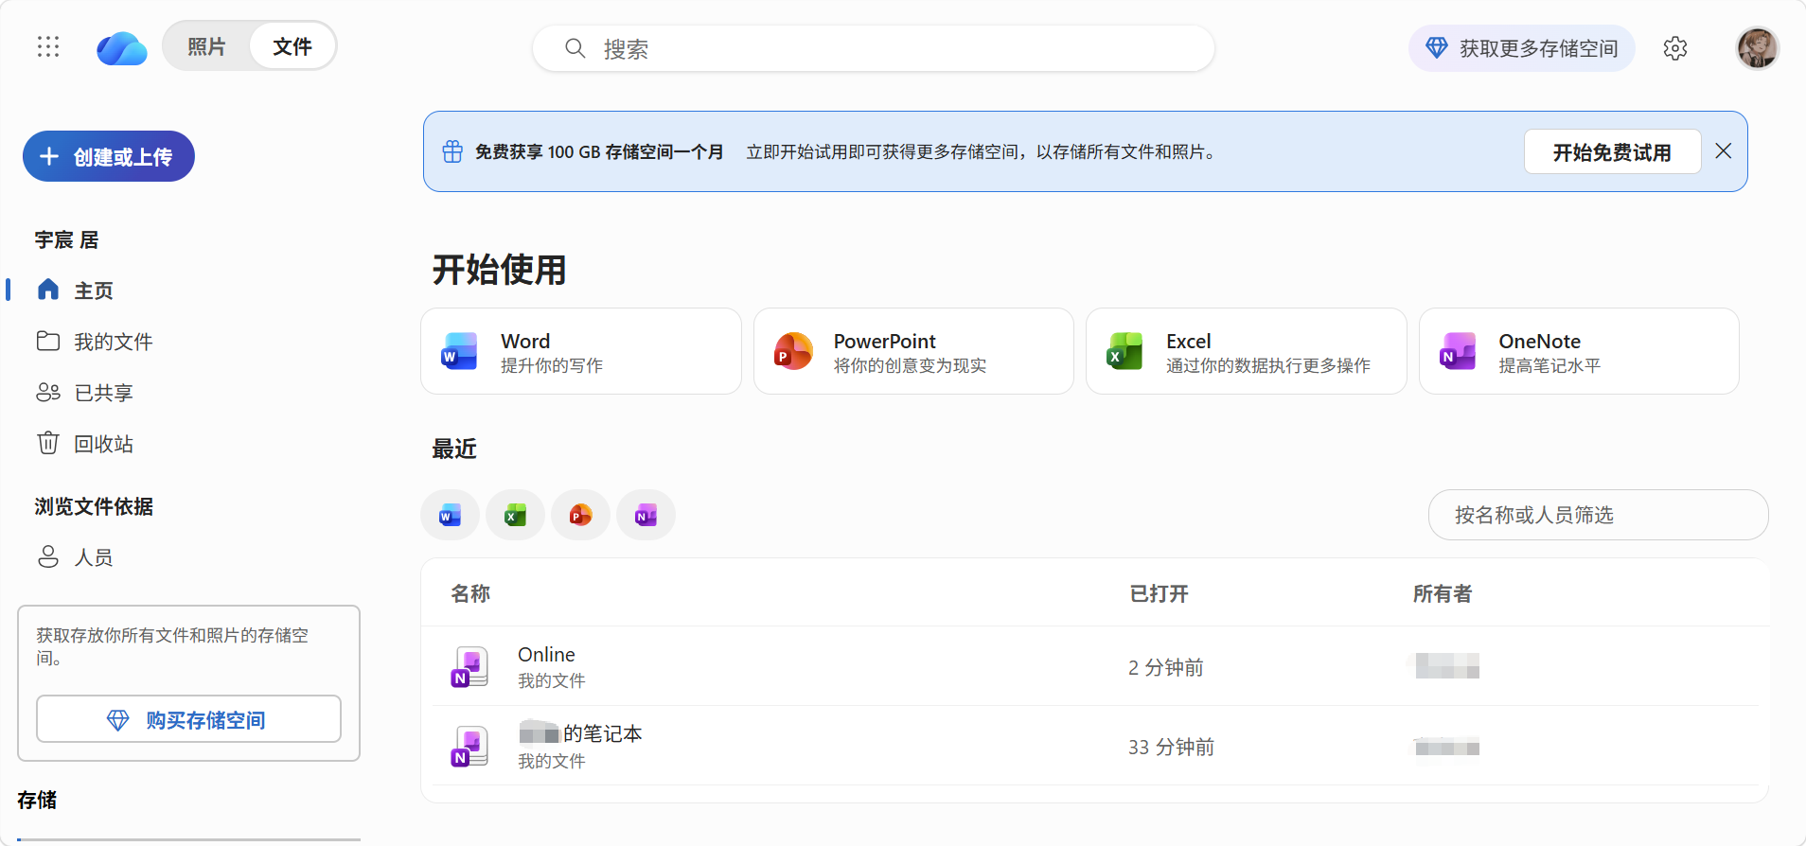Click the 宇宸 居 account name
The height and width of the screenshot is (846, 1806).
pos(66,239)
